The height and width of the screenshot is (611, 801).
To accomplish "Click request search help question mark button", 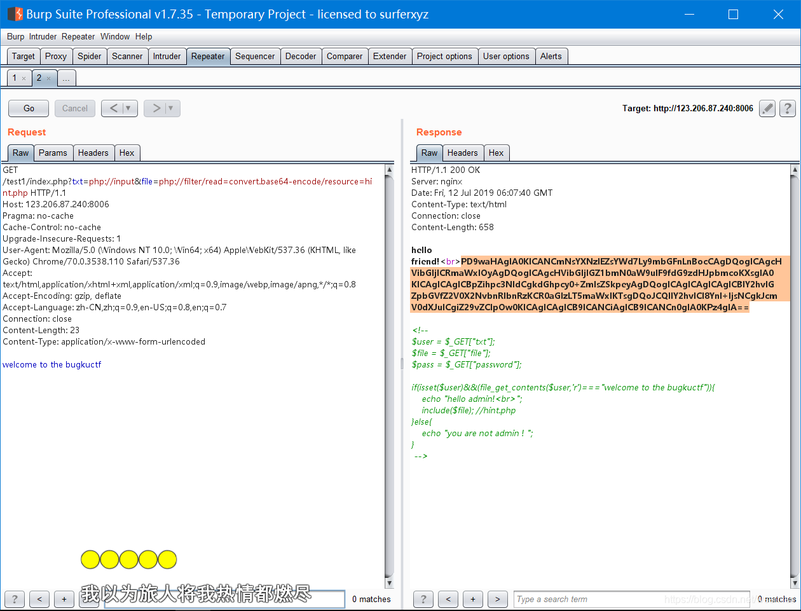I will click(15, 599).
